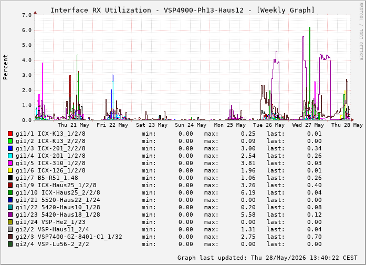The height and width of the screenshot is (265, 366).
Task: Click the last value 0.12 for gi1/23
Action: point(314,215)
